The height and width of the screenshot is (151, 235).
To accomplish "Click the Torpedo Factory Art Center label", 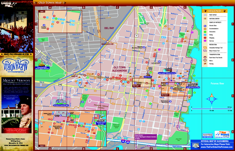I will (193, 87).
